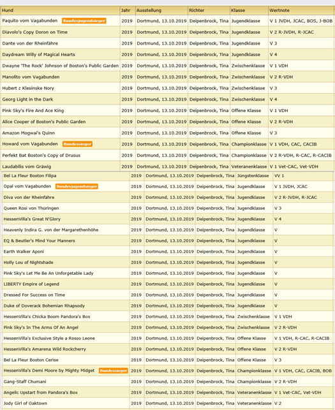Select LIBERTY Empire of Legend
This screenshot has width=335, height=410.
(31, 284)
